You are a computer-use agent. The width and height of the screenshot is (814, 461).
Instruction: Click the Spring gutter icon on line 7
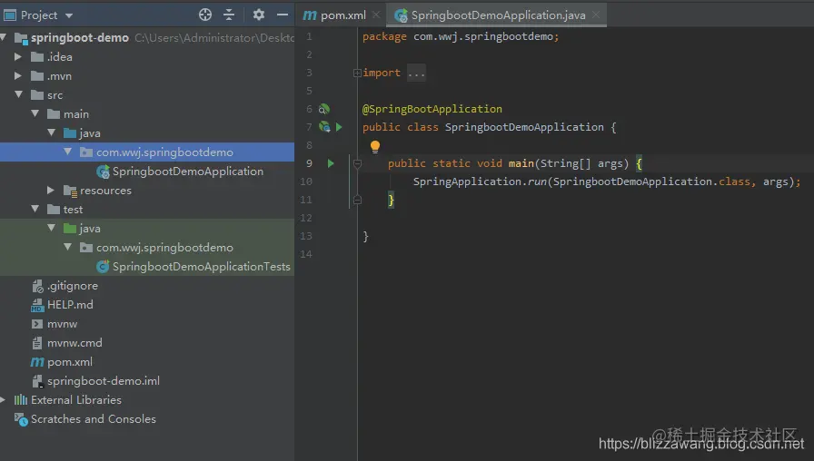tap(324, 126)
